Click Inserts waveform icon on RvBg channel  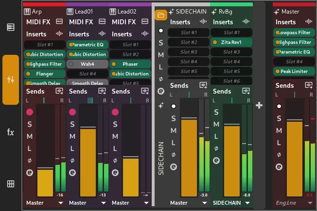246,21
